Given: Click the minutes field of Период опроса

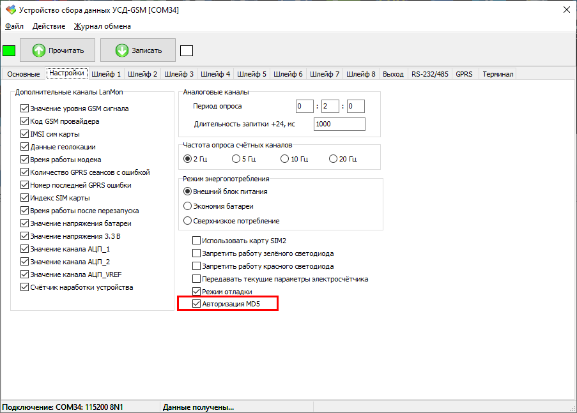Looking at the screenshot, I should pyautogui.click(x=330, y=107).
